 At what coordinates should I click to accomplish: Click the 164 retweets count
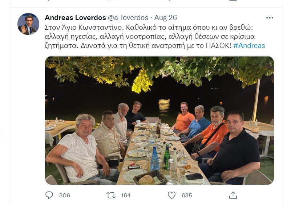(126, 195)
